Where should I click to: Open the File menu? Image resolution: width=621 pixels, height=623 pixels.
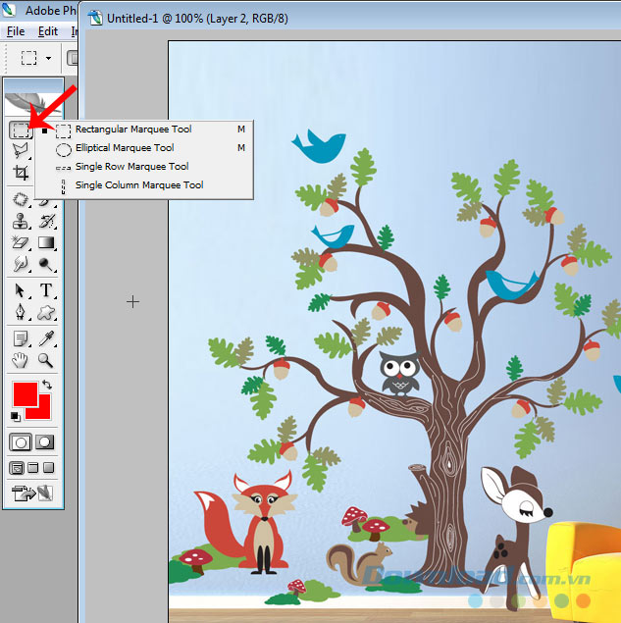16,31
